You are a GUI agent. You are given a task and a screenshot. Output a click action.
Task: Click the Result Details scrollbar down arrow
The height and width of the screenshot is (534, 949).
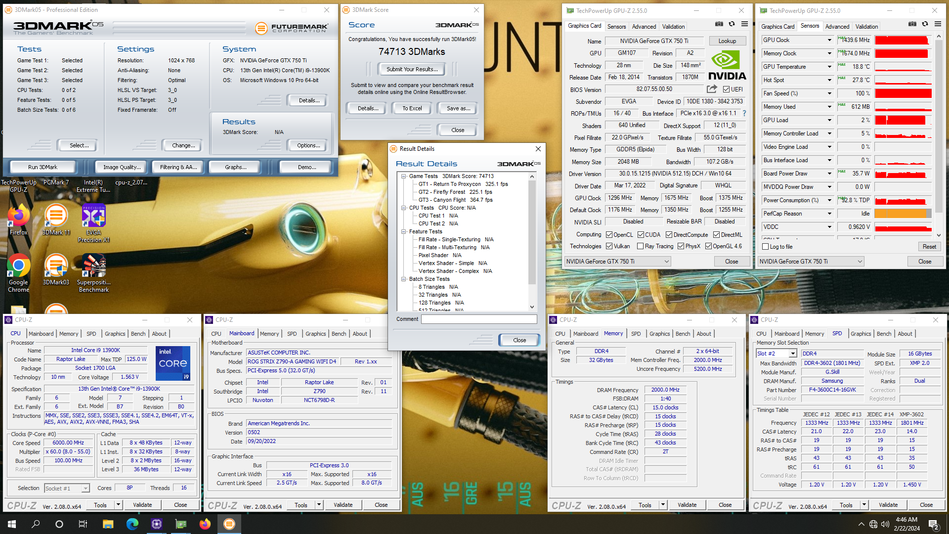tap(532, 307)
